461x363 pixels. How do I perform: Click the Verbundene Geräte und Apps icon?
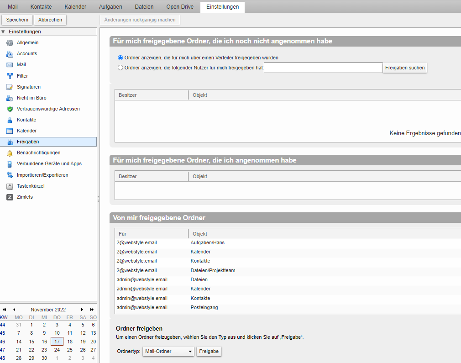(x=10, y=164)
